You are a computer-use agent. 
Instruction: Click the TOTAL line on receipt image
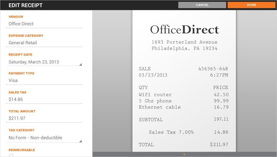[x=183, y=145]
